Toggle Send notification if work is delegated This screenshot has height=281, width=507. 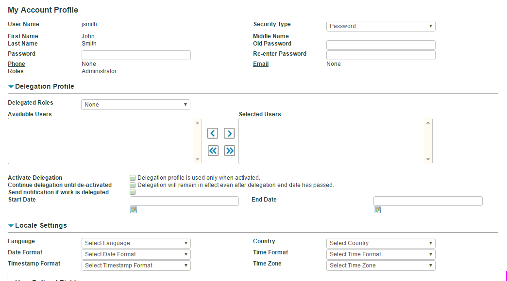click(x=133, y=192)
